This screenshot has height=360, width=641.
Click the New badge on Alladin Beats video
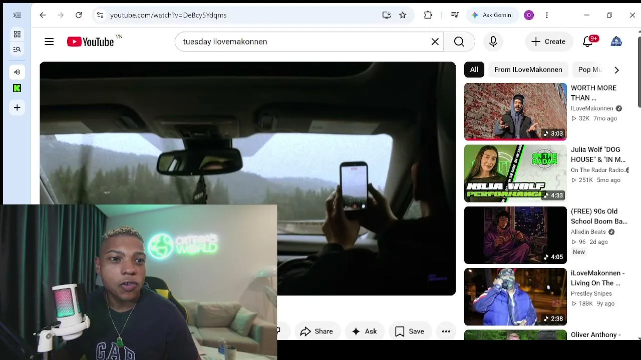(579, 252)
